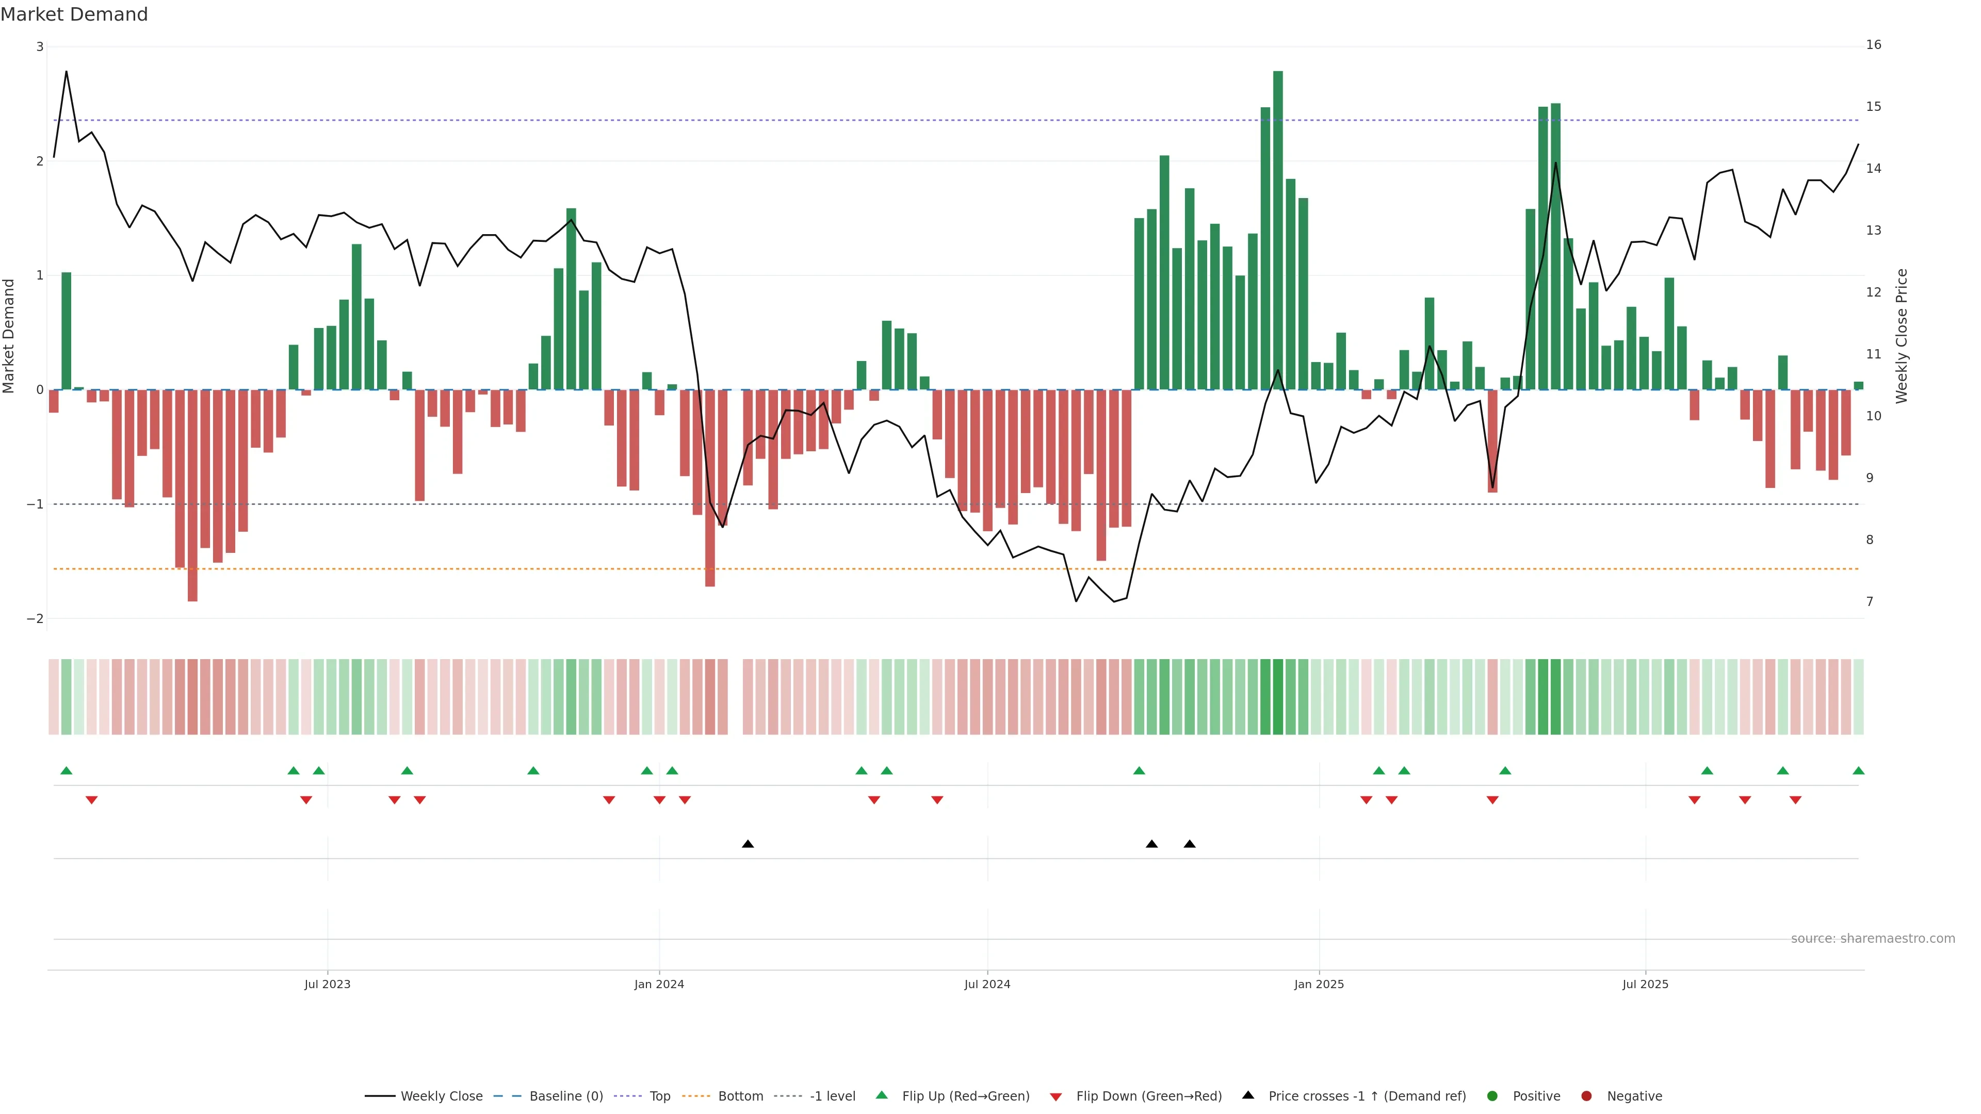Click the Positive green circle legend icon

[x=1492, y=1096]
